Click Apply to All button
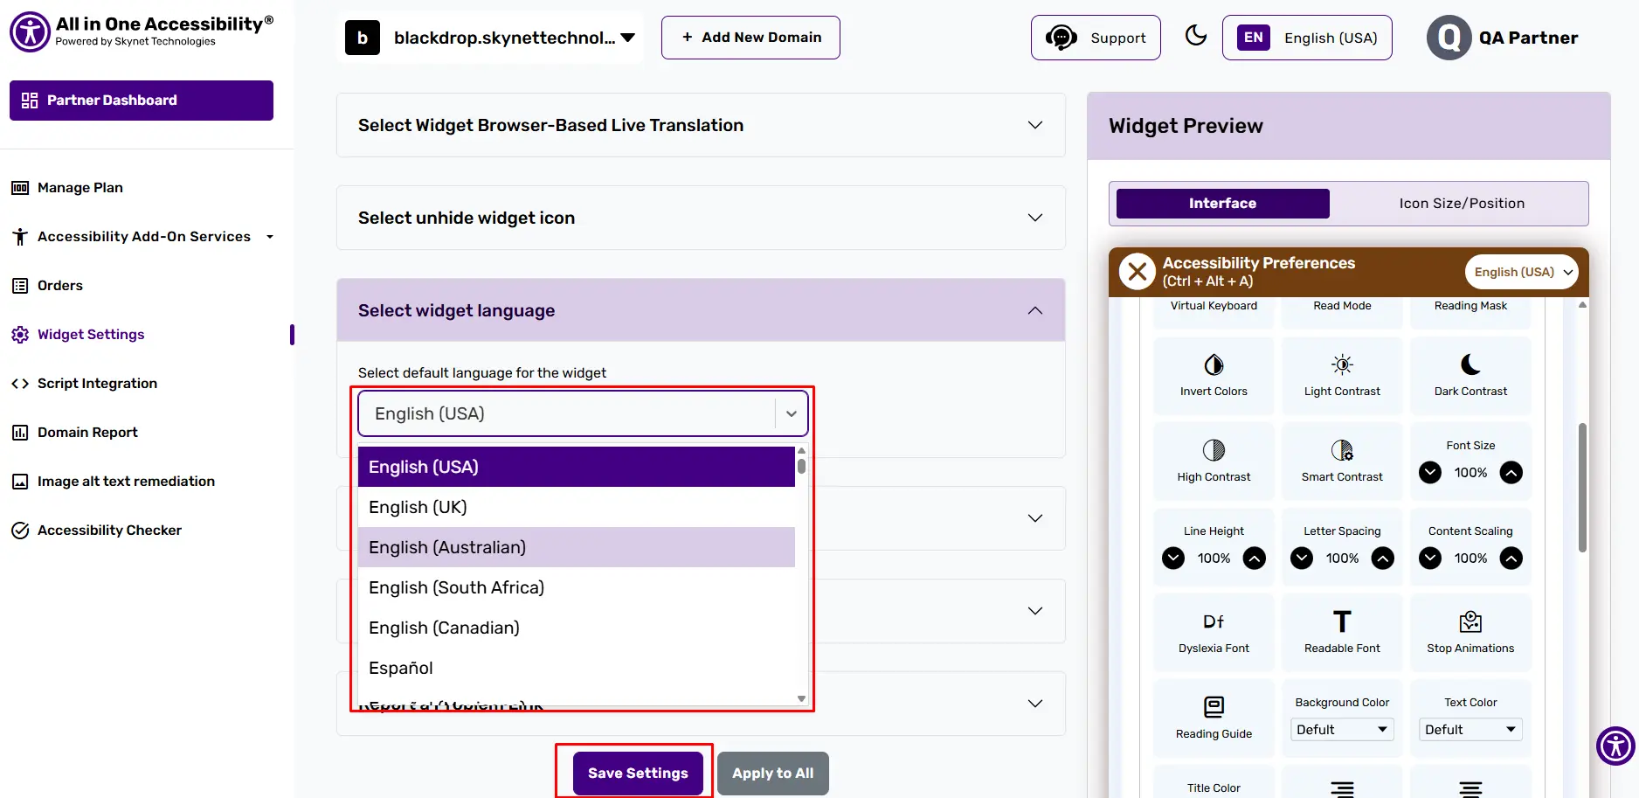Viewport: 1639px width, 798px height. tap(773, 774)
